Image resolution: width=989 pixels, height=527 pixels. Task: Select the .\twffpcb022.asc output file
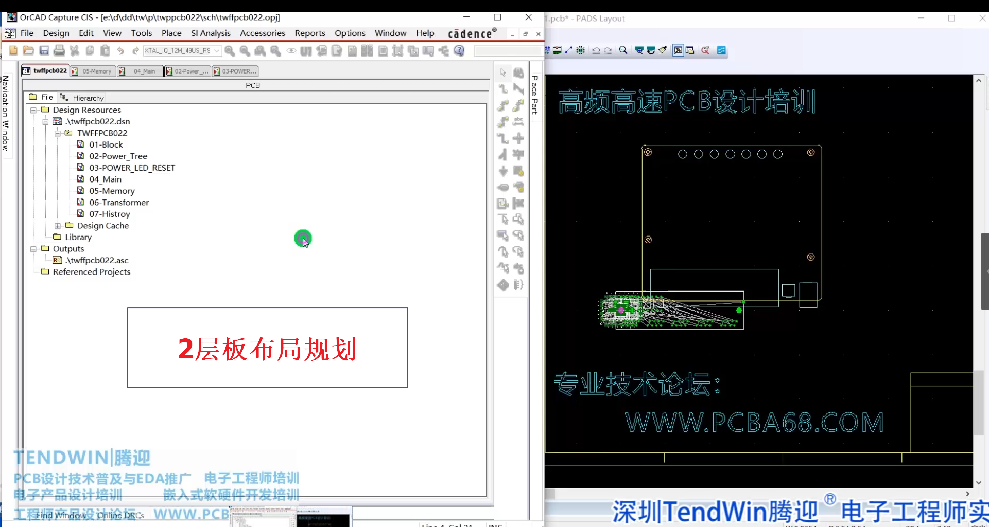click(97, 260)
